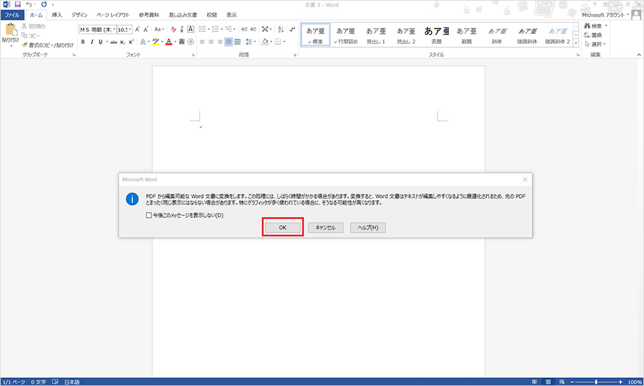The image size is (644, 386).
Task: Redo using the repeat arrow icon
Action: 44,5
